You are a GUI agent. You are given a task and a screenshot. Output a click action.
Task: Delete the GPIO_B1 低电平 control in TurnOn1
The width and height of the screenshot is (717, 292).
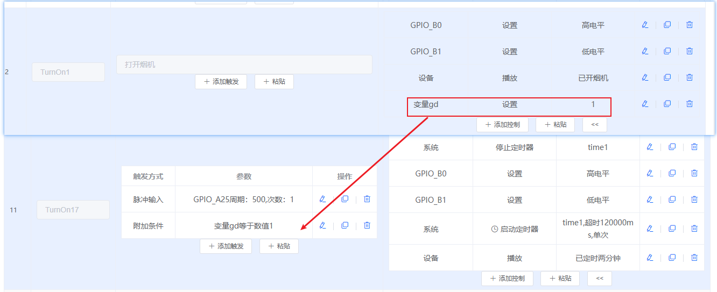[x=690, y=51]
